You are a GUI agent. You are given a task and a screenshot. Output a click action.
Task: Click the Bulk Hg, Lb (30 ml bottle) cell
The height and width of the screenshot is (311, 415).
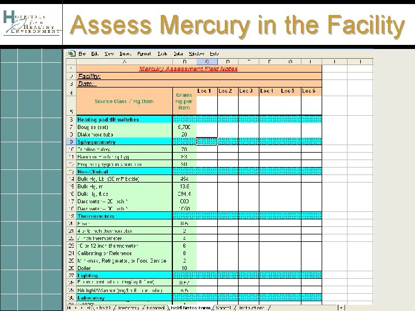click(124, 179)
